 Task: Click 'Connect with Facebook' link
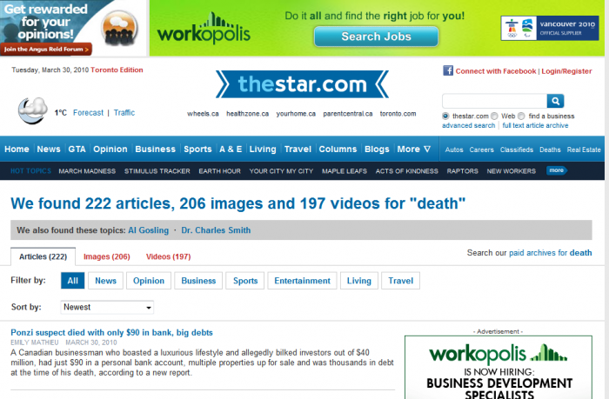(496, 71)
